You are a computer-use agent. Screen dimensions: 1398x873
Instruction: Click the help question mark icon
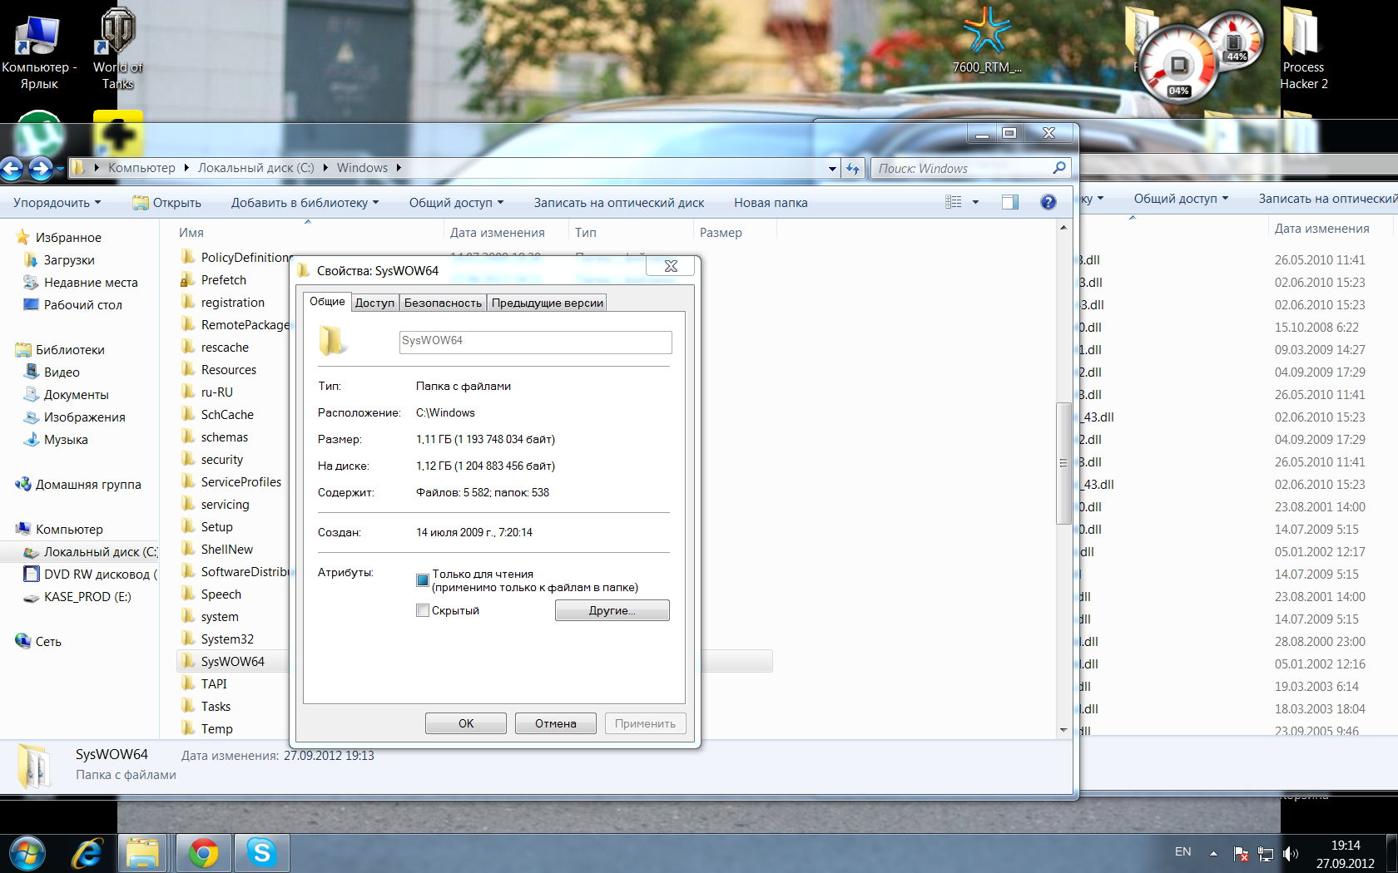(x=1048, y=202)
